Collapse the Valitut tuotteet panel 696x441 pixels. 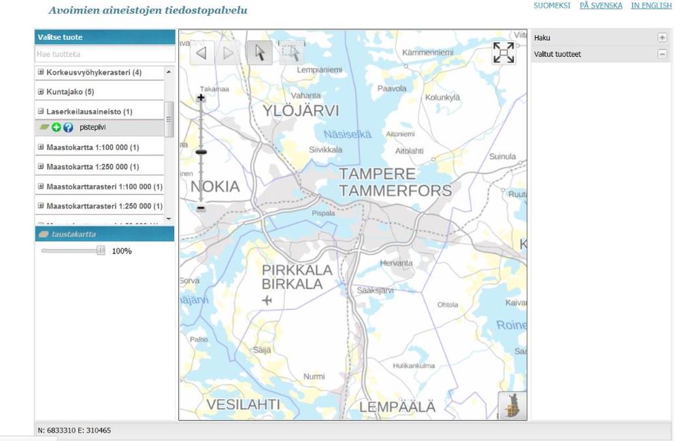click(662, 54)
